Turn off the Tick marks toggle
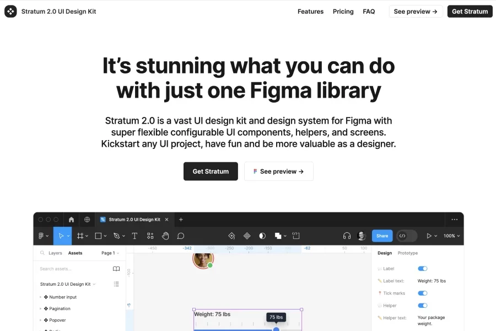 click(423, 293)
